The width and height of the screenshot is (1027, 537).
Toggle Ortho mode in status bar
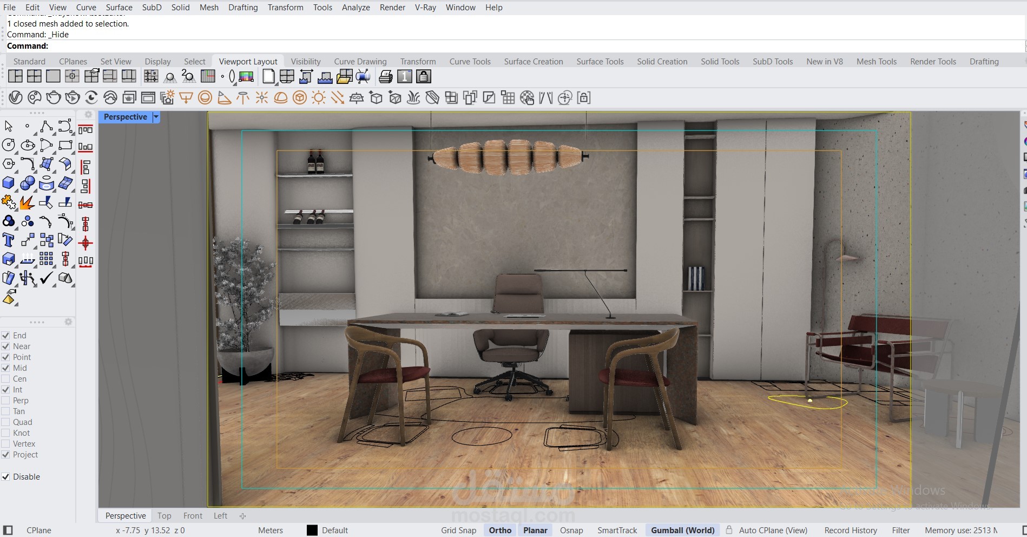[500, 531]
